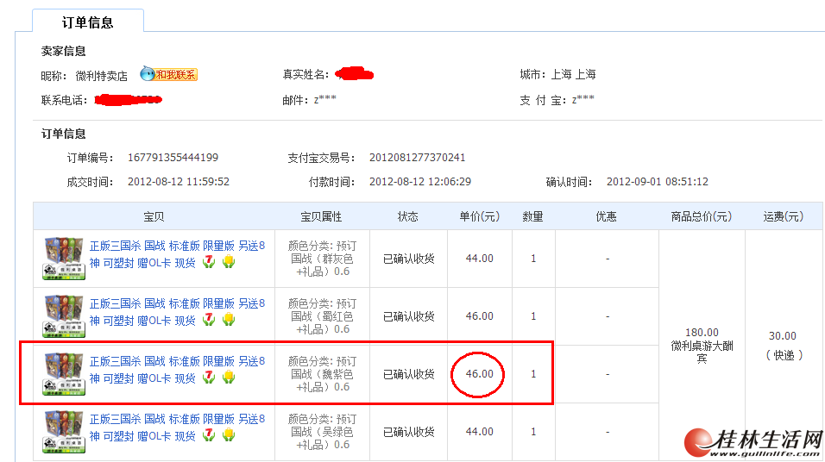This screenshot has height=462, width=825.
Task: Open product thumbnail in the 吴绿色 row
Action: click(63, 432)
